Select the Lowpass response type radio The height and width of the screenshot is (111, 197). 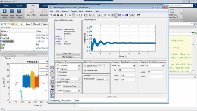coord(58,65)
